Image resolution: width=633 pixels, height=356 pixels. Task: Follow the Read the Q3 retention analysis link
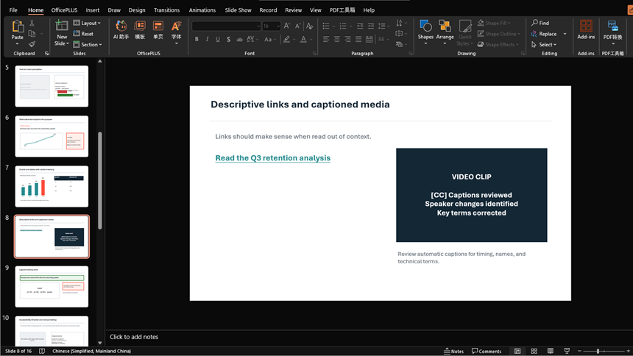(x=273, y=158)
